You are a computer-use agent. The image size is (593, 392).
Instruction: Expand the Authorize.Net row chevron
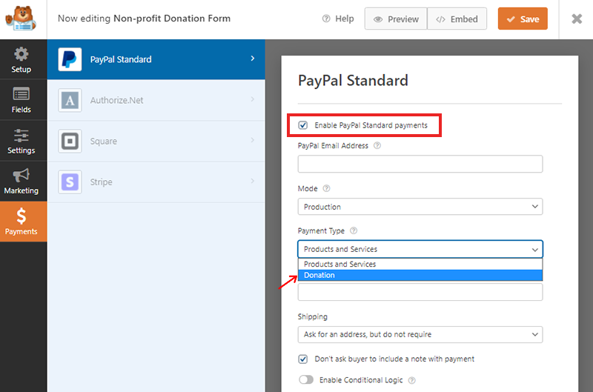coord(253,99)
